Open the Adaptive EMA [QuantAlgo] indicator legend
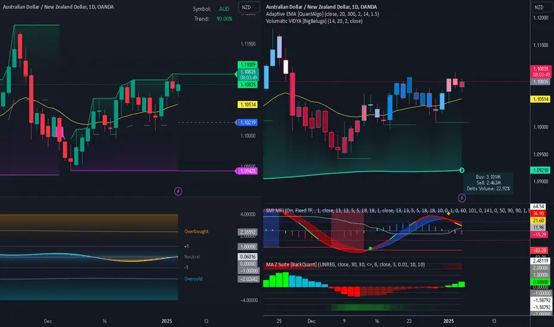The height and width of the screenshot is (327, 554). (x=322, y=14)
